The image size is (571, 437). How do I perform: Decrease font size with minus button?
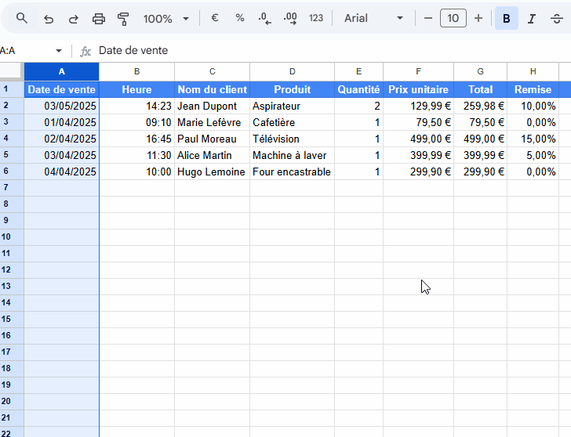click(428, 18)
